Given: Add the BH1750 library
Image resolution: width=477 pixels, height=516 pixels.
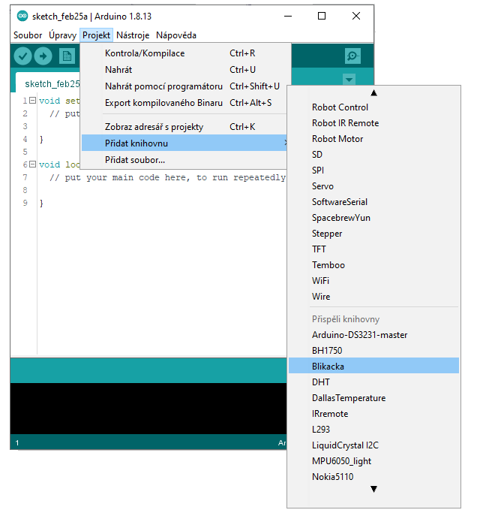Looking at the screenshot, I should (x=373, y=351).
